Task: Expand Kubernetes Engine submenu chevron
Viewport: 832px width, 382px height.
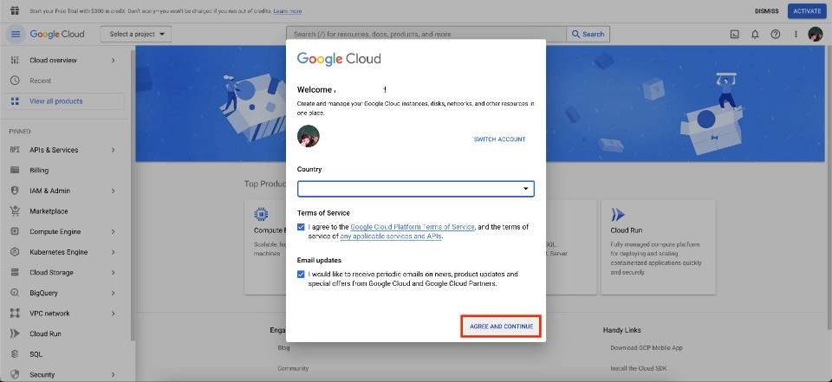Action: pyautogui.click(x=113, y=252)
